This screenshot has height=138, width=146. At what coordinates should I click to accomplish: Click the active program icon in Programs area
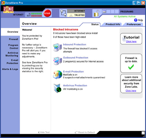(104, 12)
